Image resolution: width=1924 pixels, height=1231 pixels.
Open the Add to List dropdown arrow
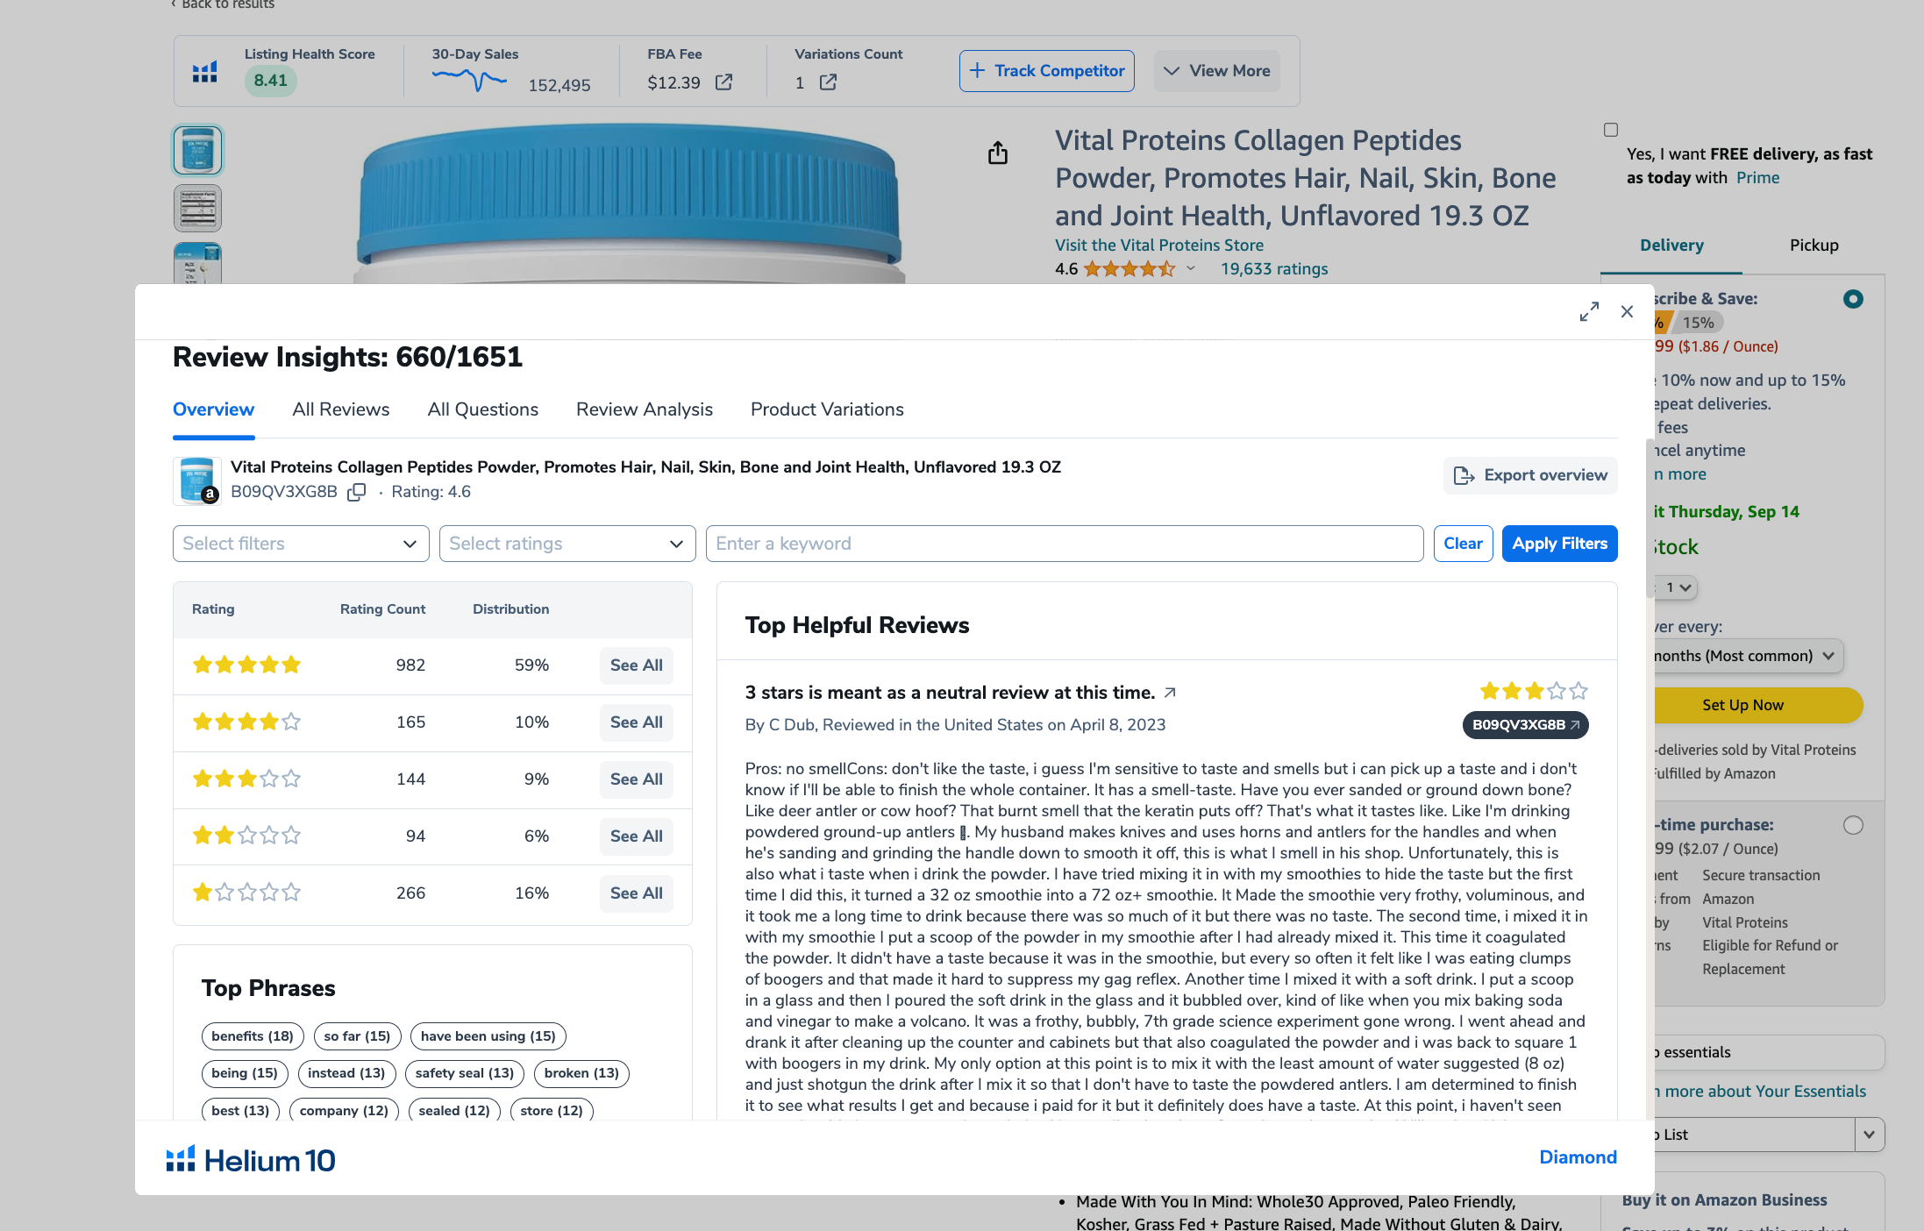pos(1869,1135)
